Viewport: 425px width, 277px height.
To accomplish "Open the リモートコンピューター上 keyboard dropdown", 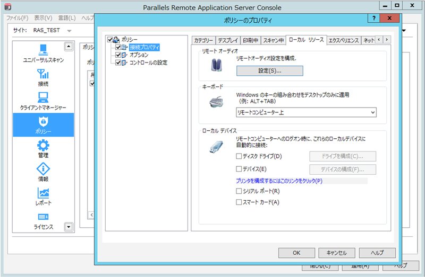I will click(307, 112).
